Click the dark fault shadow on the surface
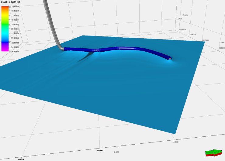Screen dimensions: 225x161 [x=86, y=57]
